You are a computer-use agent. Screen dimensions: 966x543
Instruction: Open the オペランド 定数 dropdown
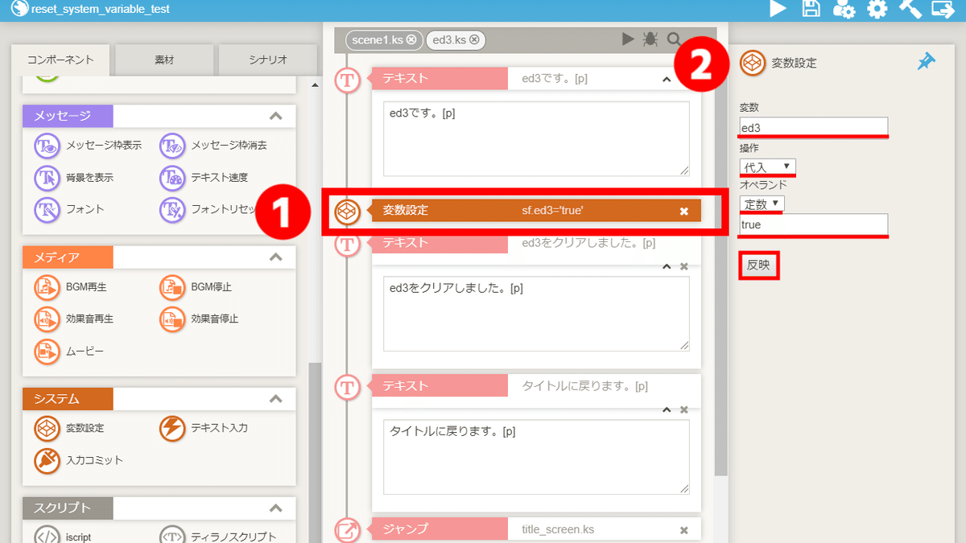(762, 204)
